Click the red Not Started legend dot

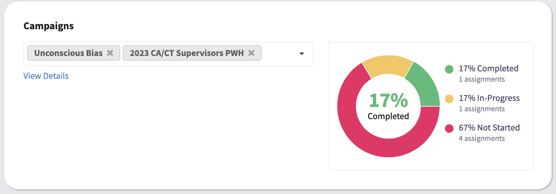coord(449,128)
